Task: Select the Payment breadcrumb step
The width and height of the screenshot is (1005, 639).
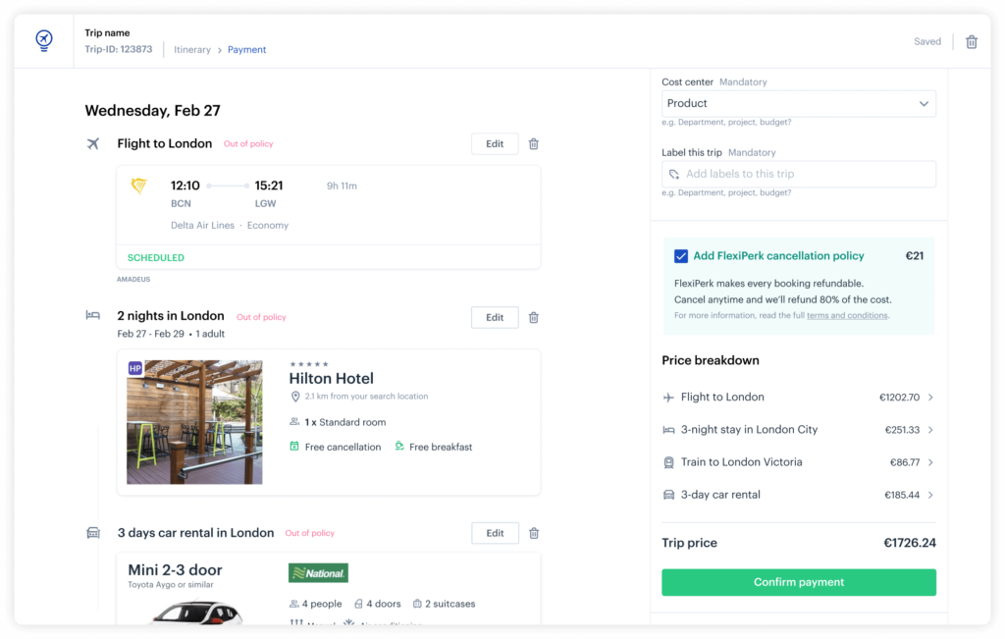Action: pyautogui.click(x=246, y=49)
